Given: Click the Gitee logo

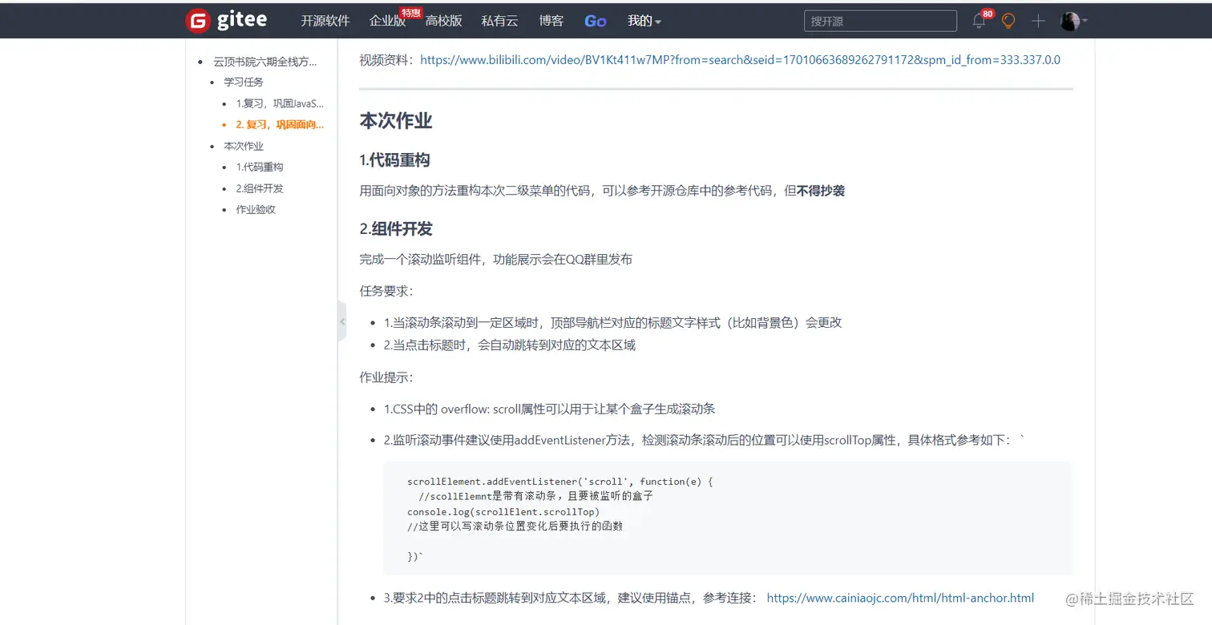Looking at the screenshot, I should pyautogui.click(x=226, y=21).
